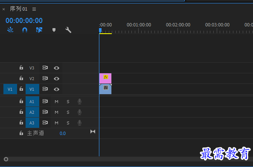Image resolution: width=253 pixels, height=167 pixels.
Task: Click time ruler at 00:02:00:00
Action: (178, 25)
